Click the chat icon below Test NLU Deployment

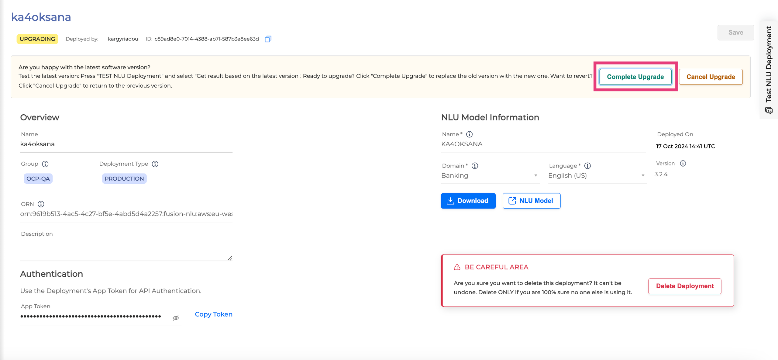point(769,110)
